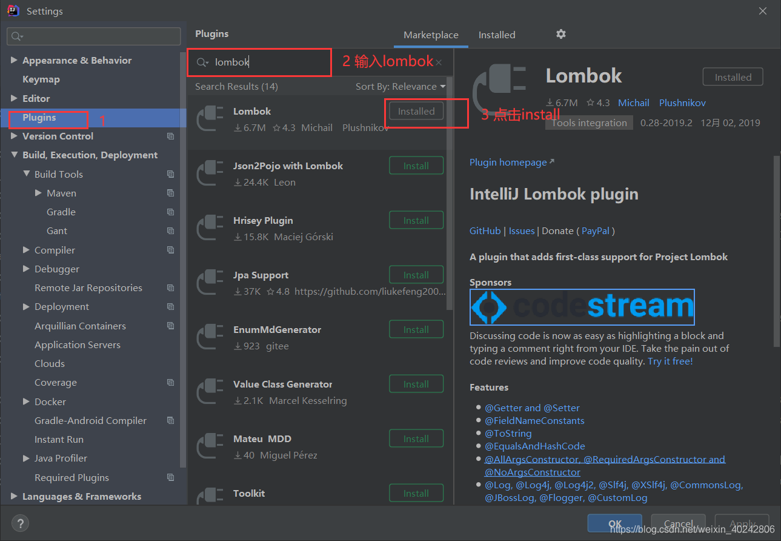Click the project-level icon beside Gradle-Android Compiler

(170, 420)
